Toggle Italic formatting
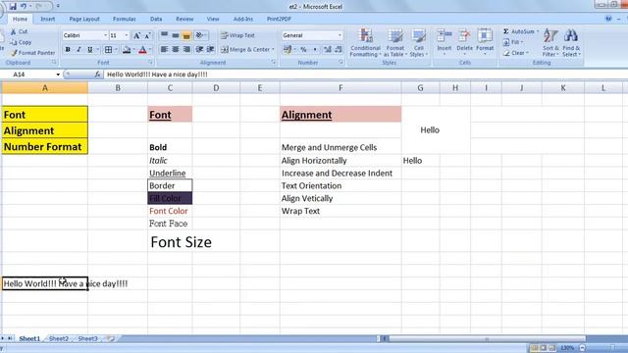The image size is (628, 353). pyautogui.click(x=78, y=50)
